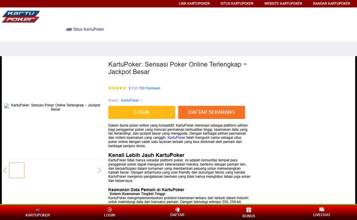Follow the inline KartuPoker link in description

176,138
